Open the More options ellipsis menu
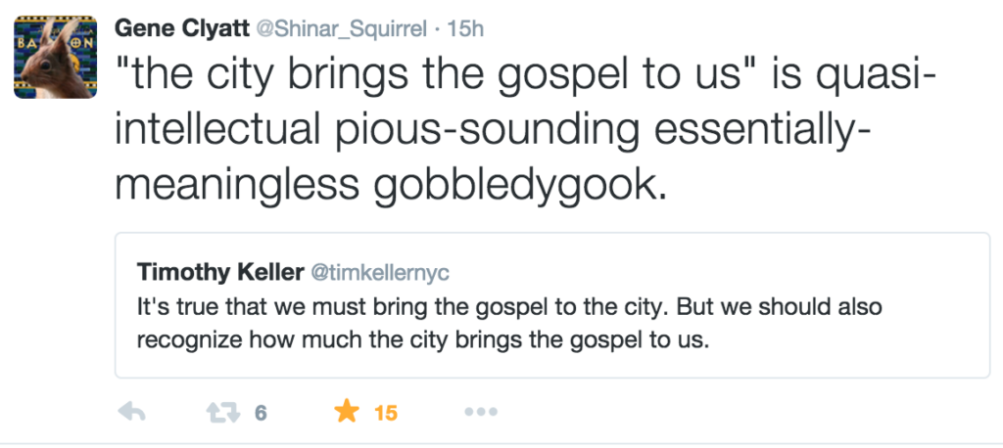Viewport: 1003px width, 448px height. [480, 412]
